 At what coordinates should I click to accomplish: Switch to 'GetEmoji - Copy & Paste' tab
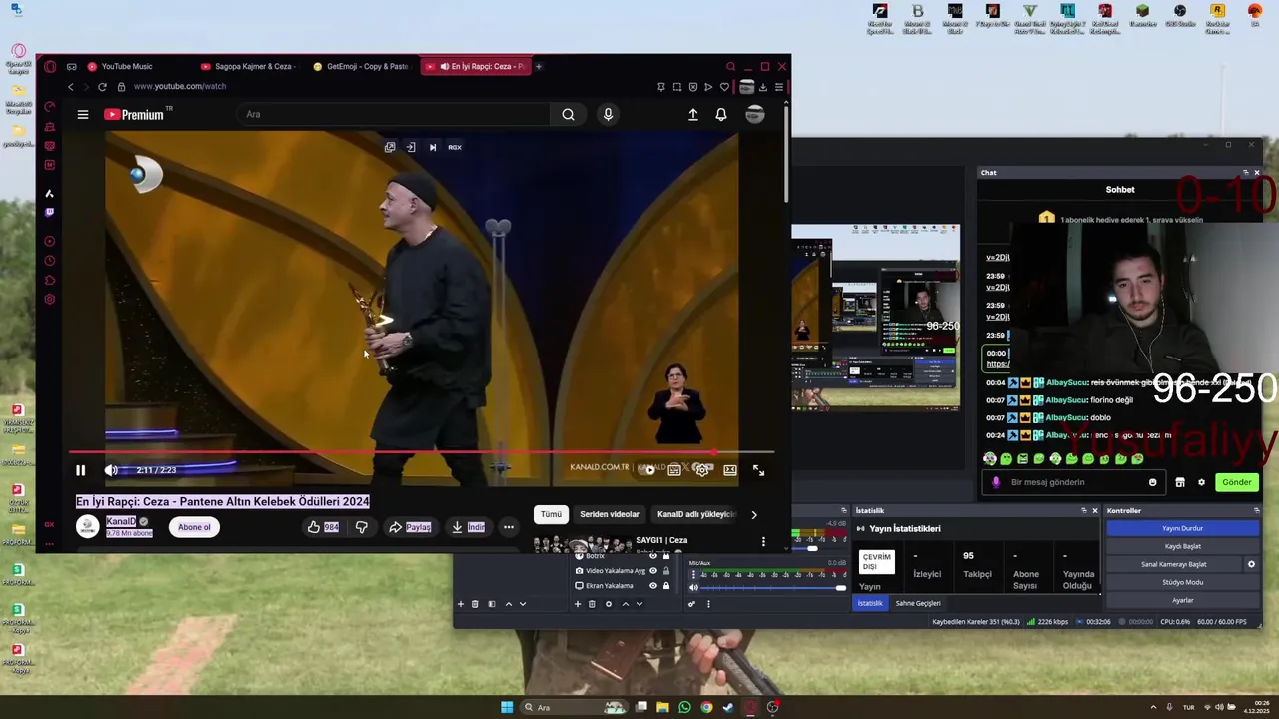(x=361, y=67)
